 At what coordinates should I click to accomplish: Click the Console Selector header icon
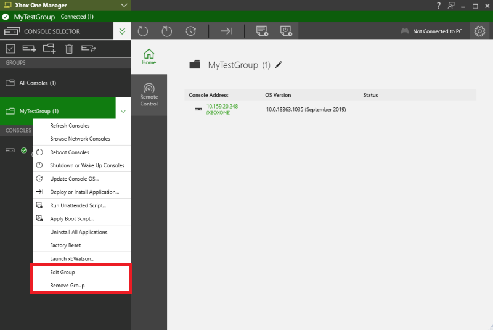tap(12, 31)
